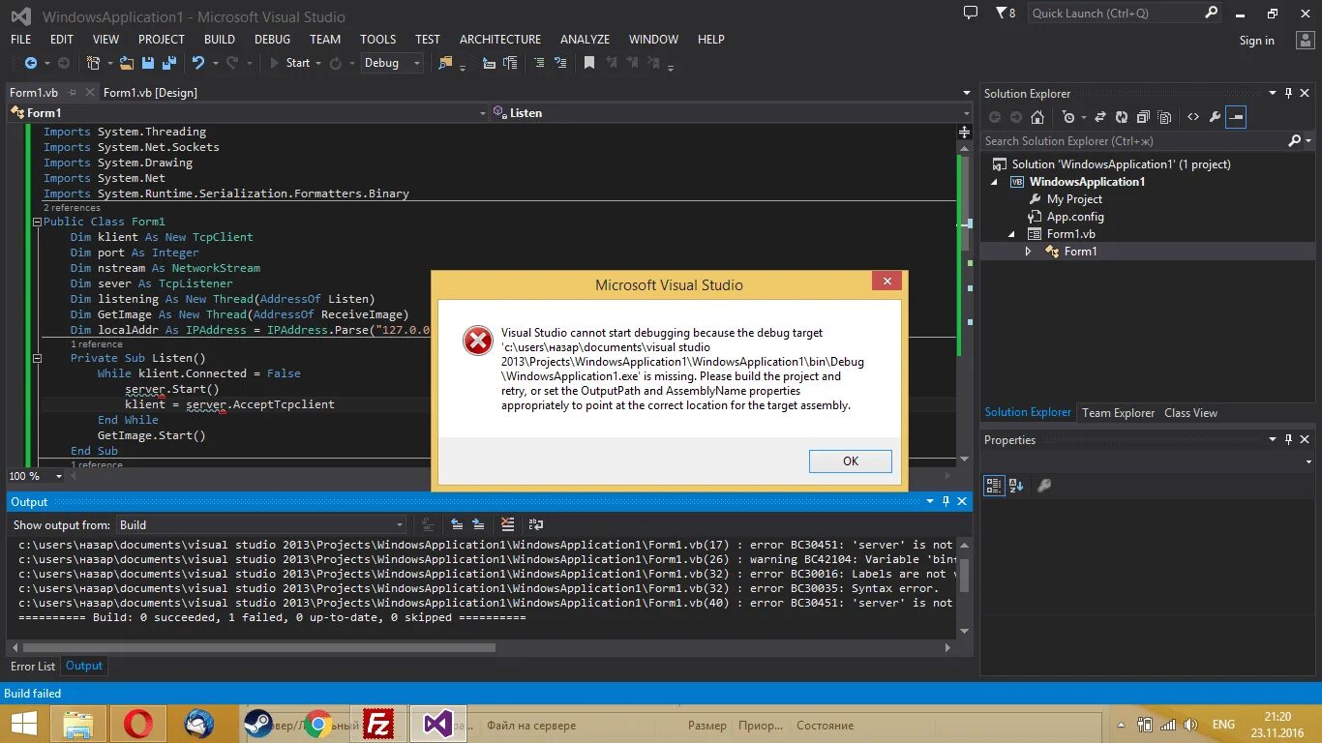Click the Find in Files toolbar icon

click(445, 63)
